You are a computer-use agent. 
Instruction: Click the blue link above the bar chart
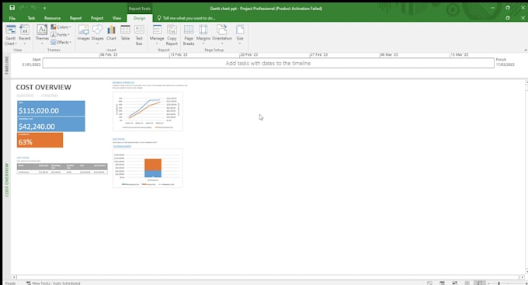pos(122,146)
